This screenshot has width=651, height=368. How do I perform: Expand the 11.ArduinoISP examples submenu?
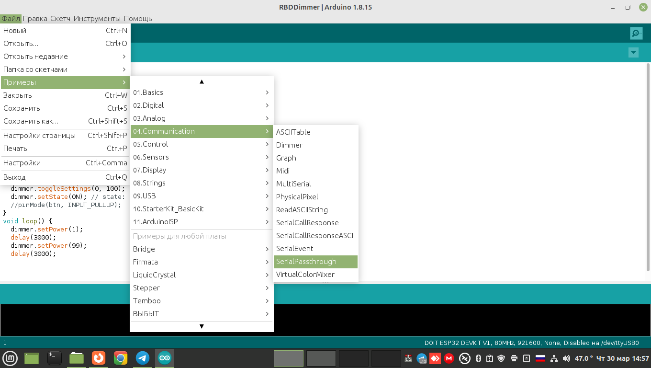pyautogui.click(x=202, y=222)
